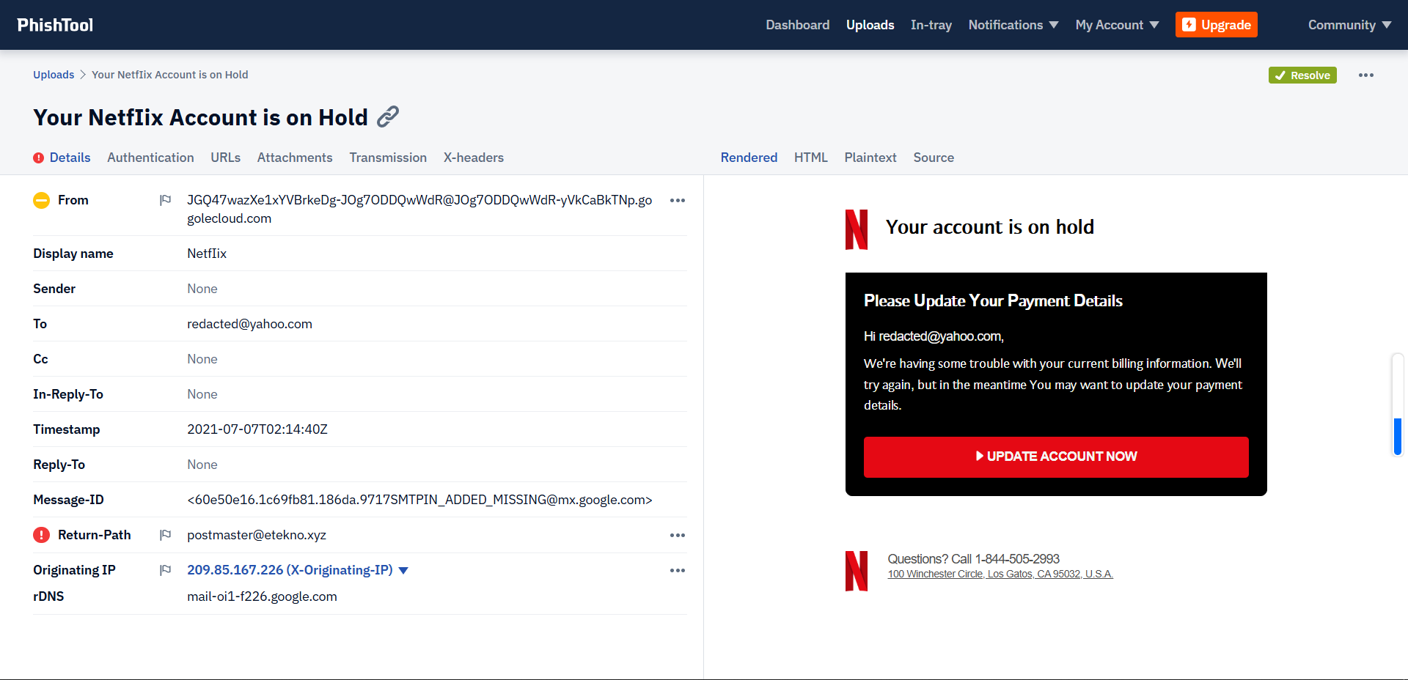Image resolution: width=1408 pixels, height=680 pixels.
Task: Open the Notifications dropdown
Action: click(1013, 24)
